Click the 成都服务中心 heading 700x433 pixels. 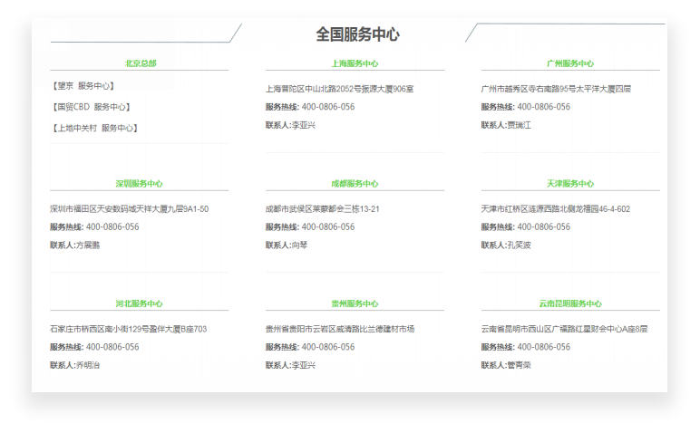coord(355,184)
